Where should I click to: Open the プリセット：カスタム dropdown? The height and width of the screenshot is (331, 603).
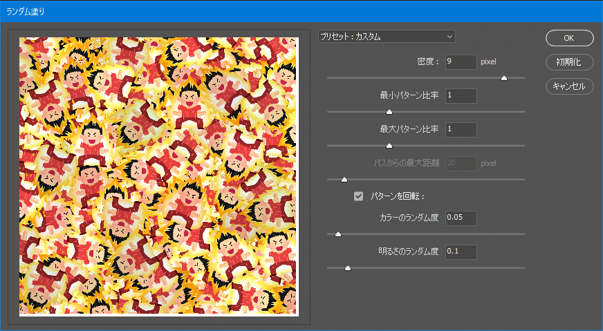(x=387, y=37)
